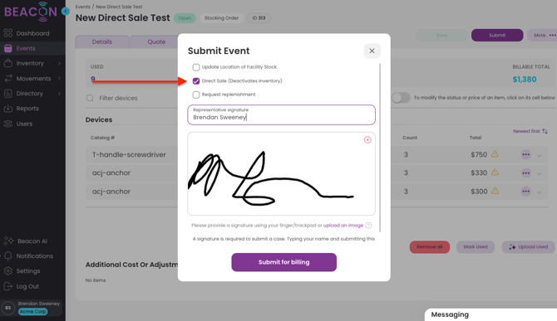This screenshot has height=321, width=557.
Task: Uncheck Direct Sale (Deactivates Inventory)
Action: click(196, 81)
